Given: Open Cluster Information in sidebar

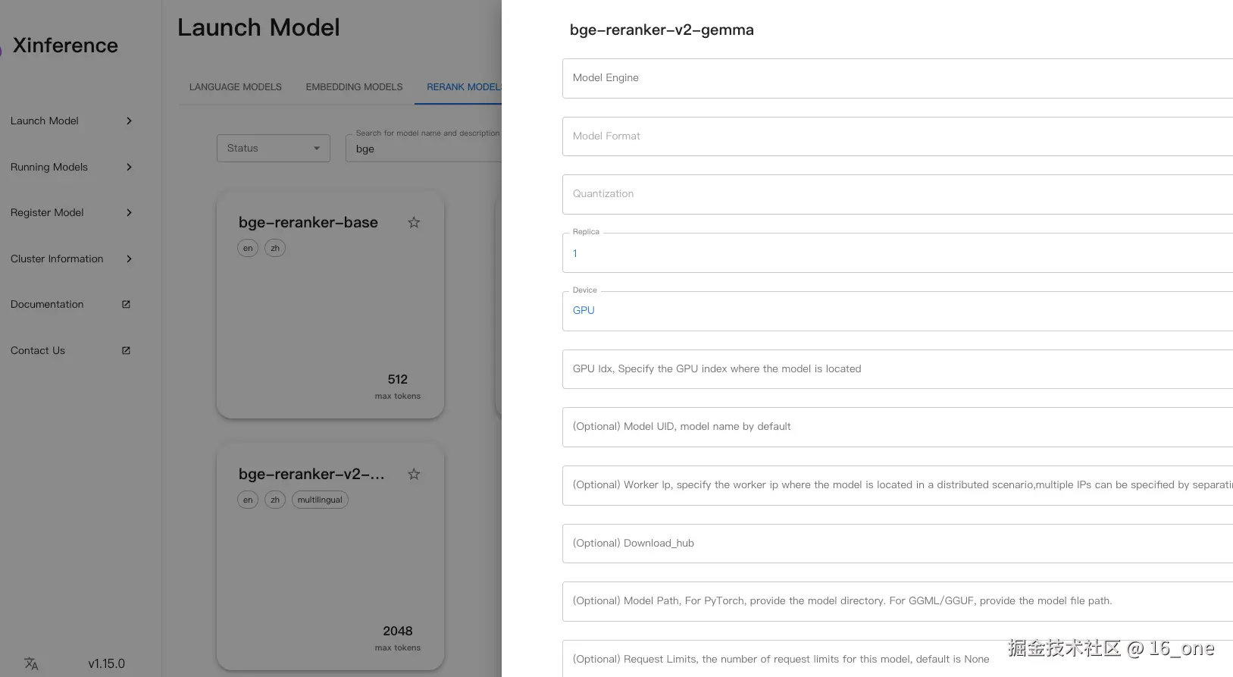Looking at the screenshot, I should pos(57,259).
